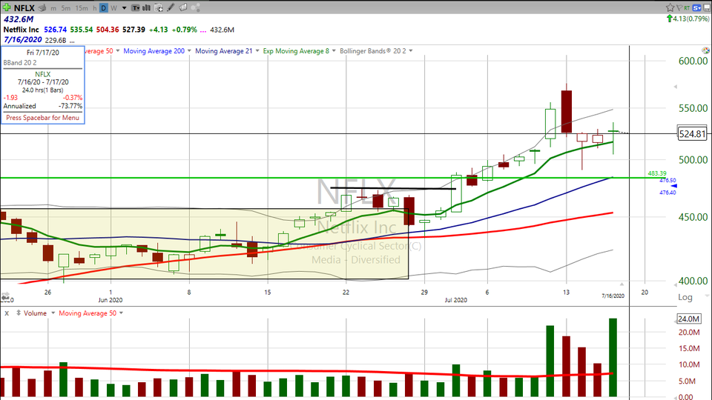
Task: Select the pencil drawing tools icon
Action: [171, 8]
